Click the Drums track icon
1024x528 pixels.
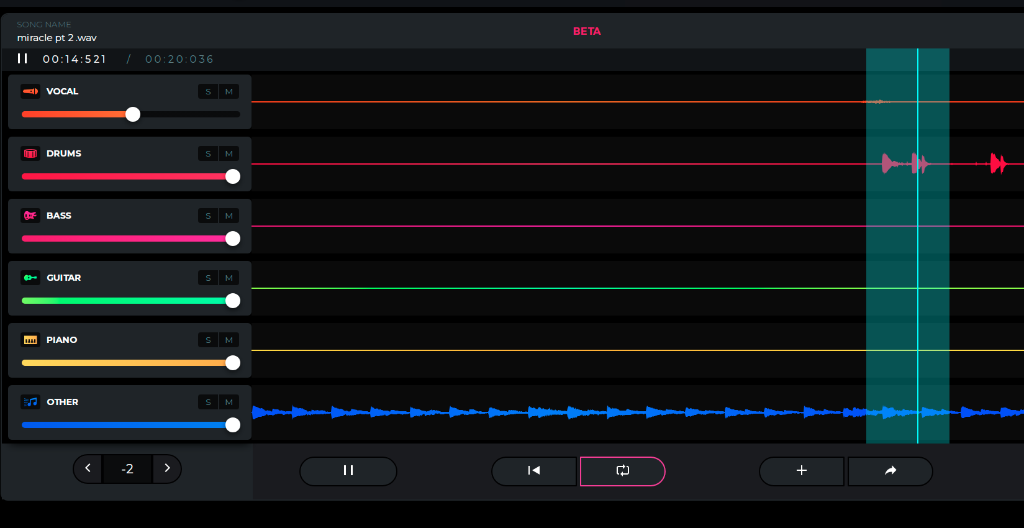click(x=30, y=153)
